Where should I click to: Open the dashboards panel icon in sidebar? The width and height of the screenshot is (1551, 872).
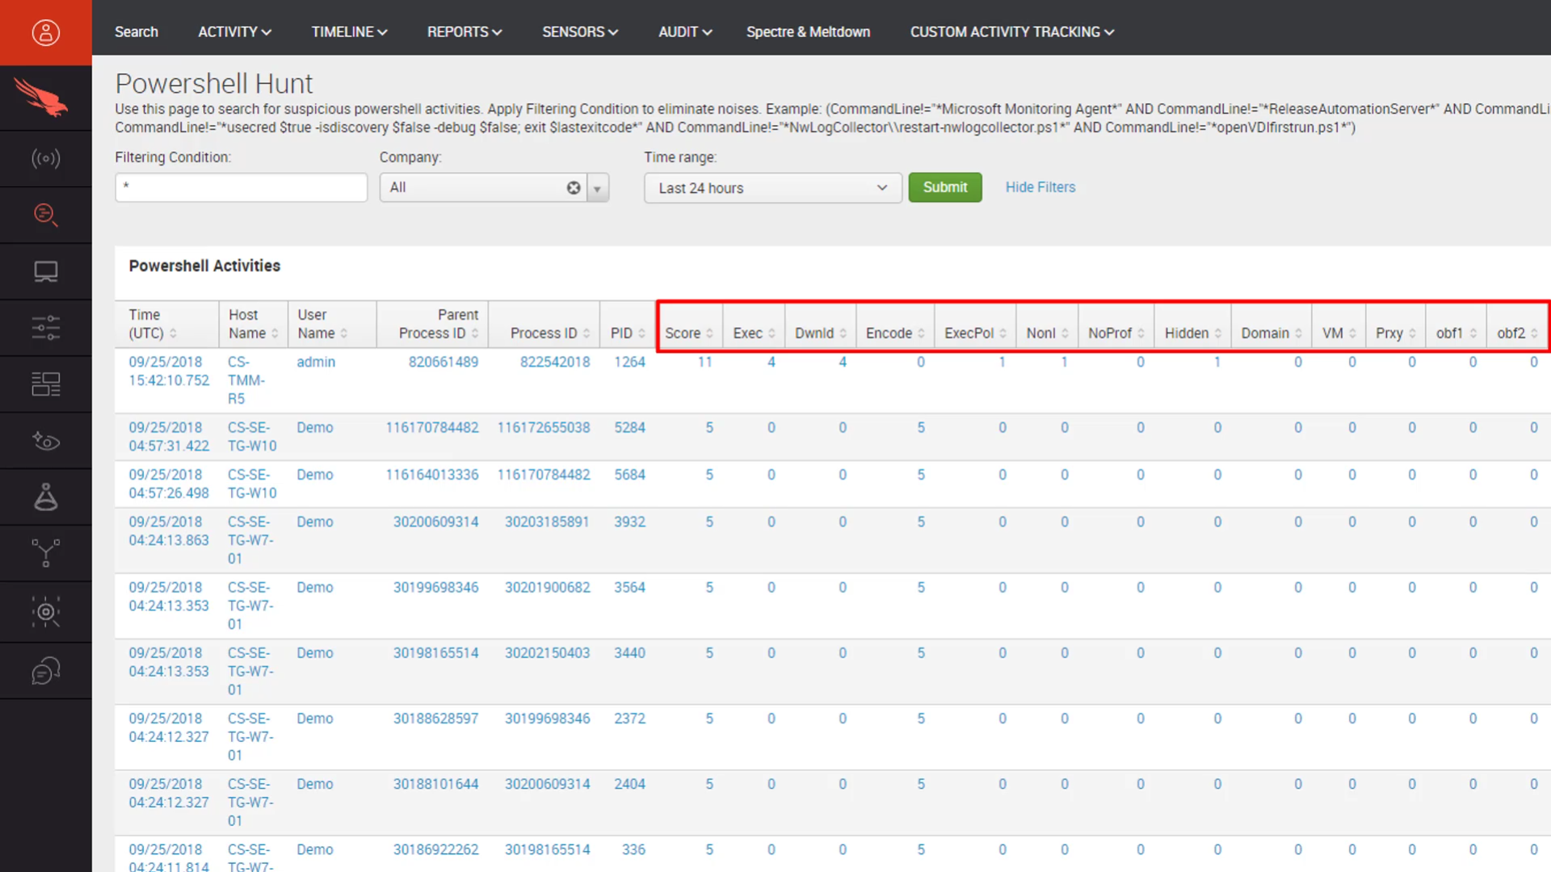coord(46,384)
